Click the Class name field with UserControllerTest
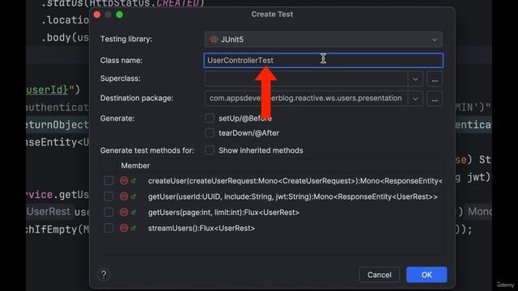 [324, 61]
